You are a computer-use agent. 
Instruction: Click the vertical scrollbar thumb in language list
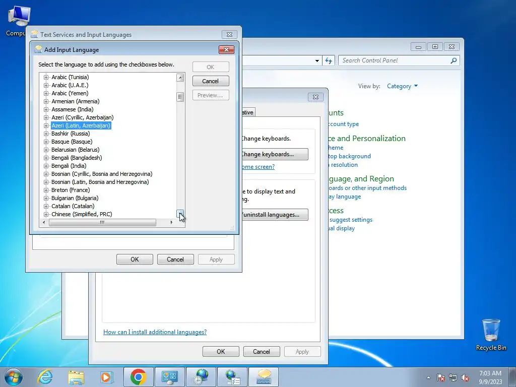(x=180, y=97)
